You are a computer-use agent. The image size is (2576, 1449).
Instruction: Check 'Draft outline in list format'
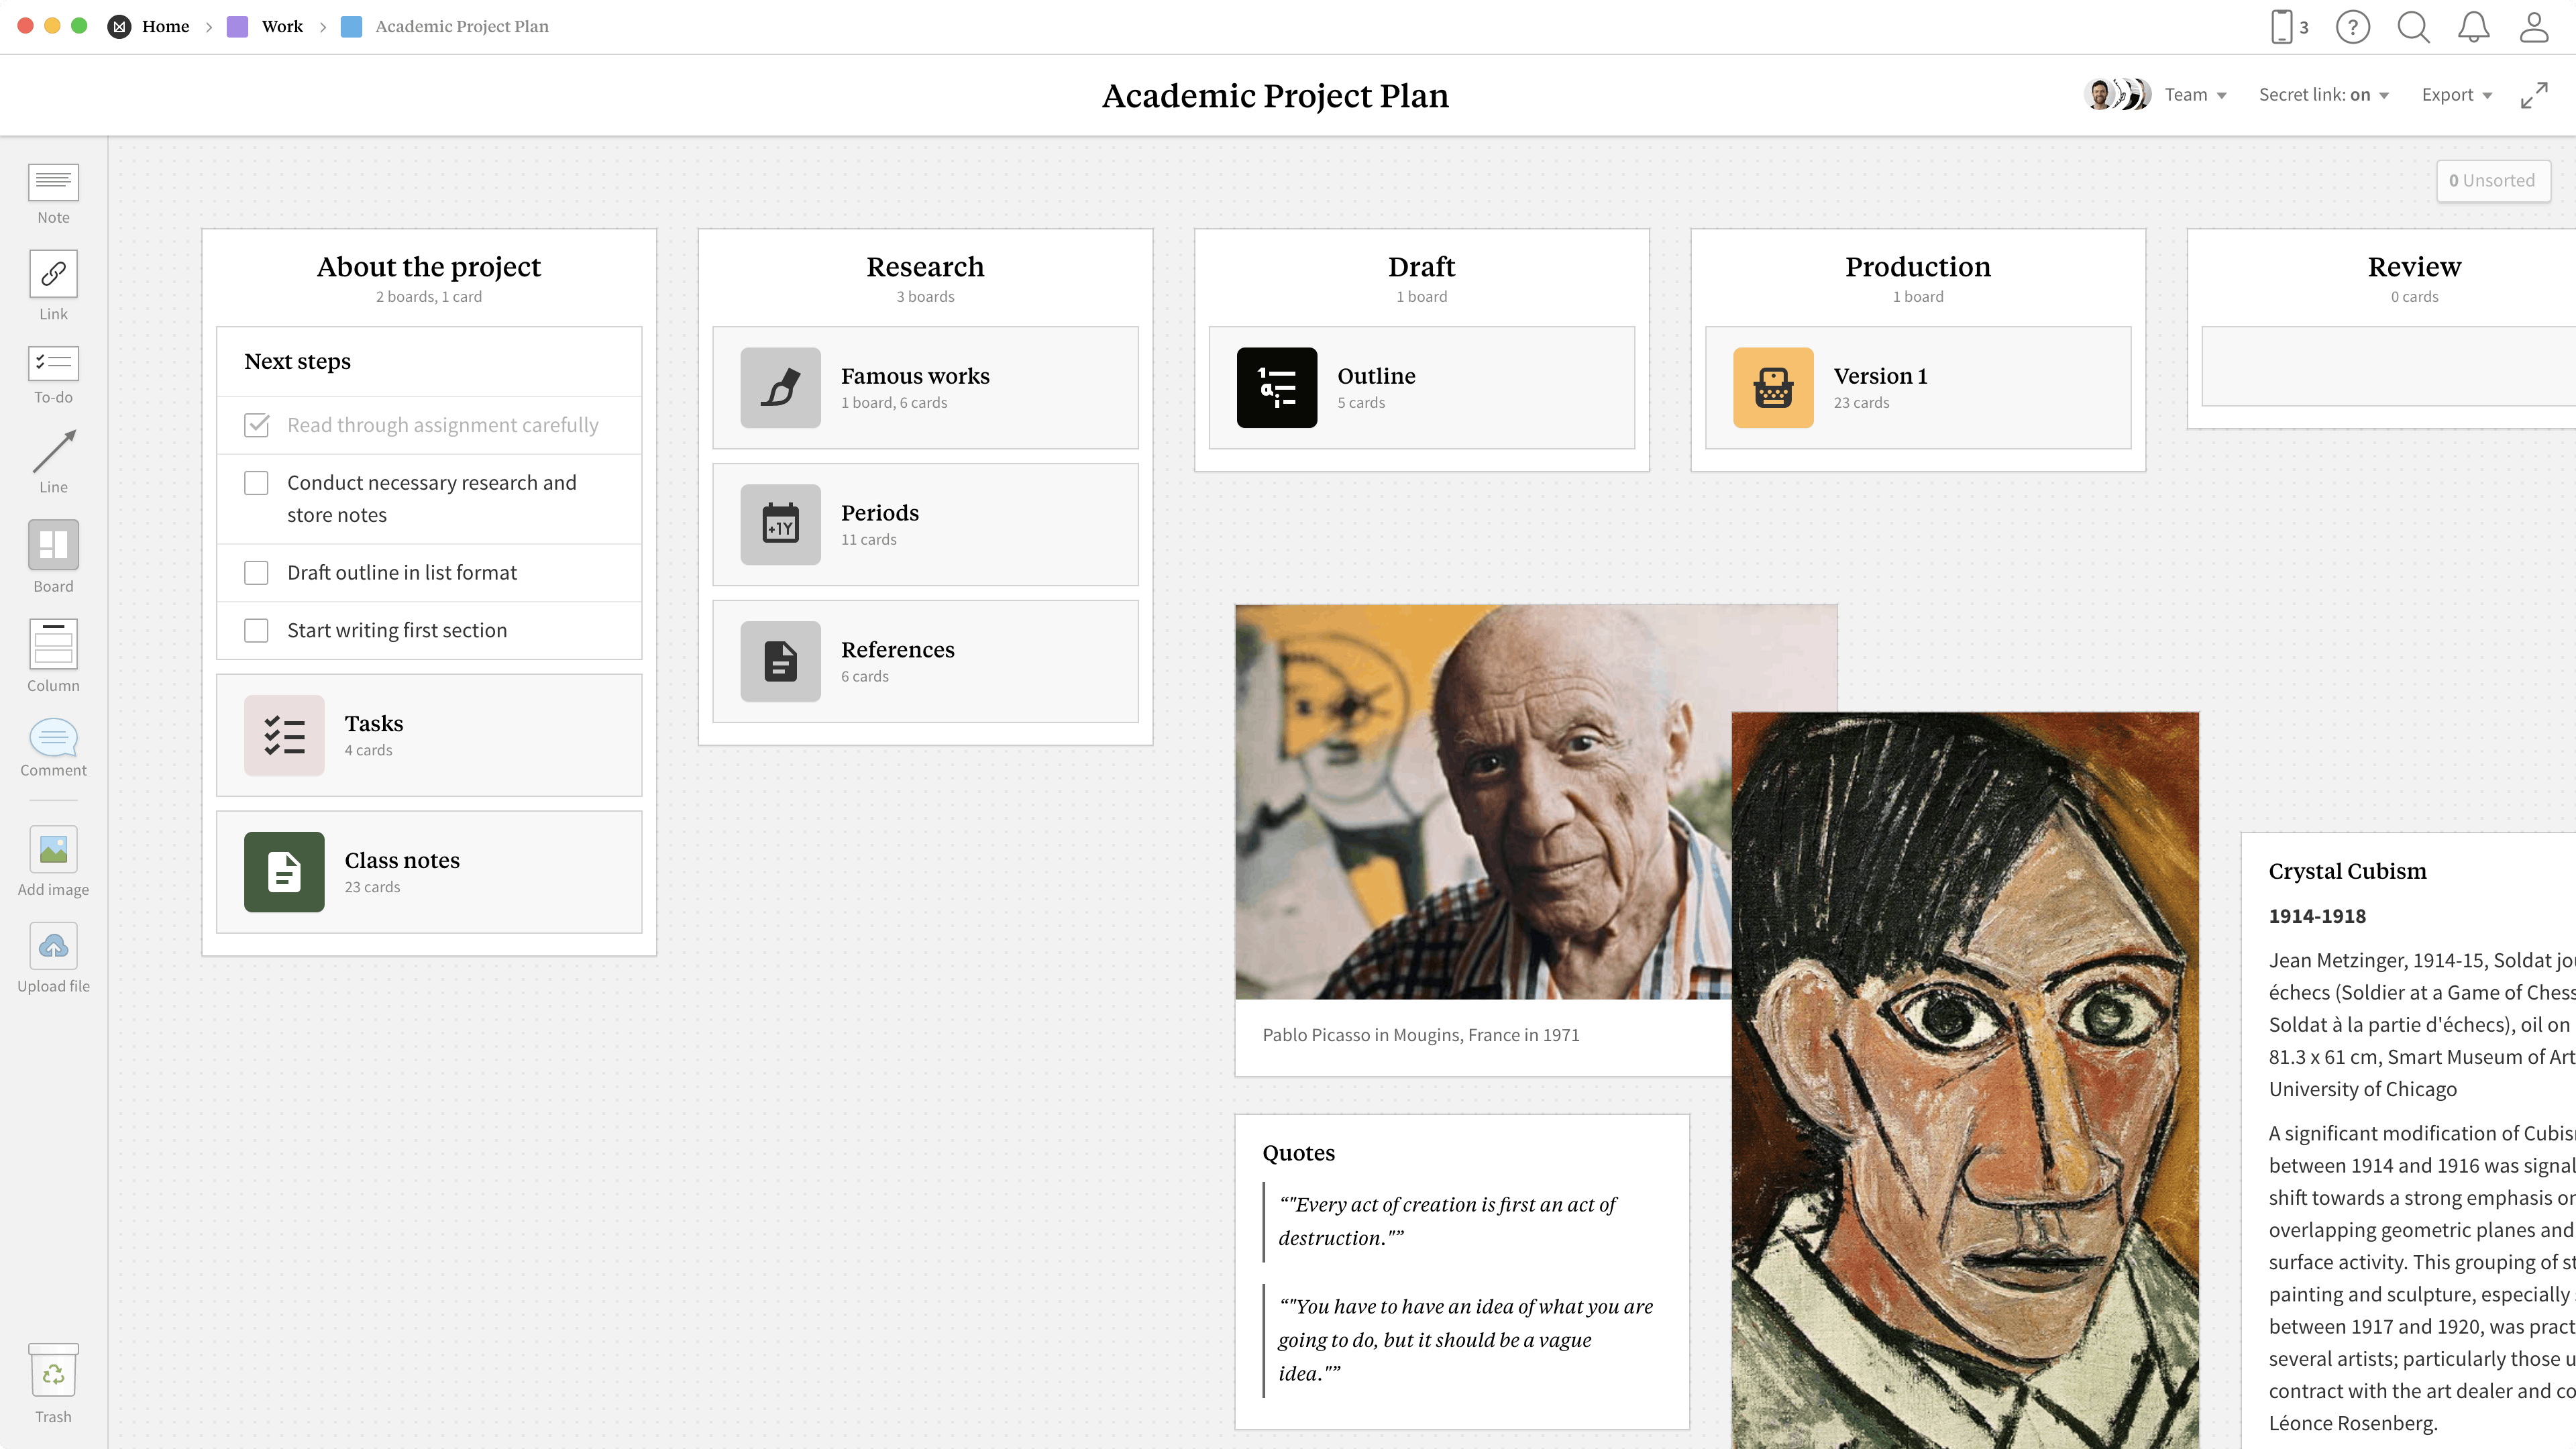256,572
